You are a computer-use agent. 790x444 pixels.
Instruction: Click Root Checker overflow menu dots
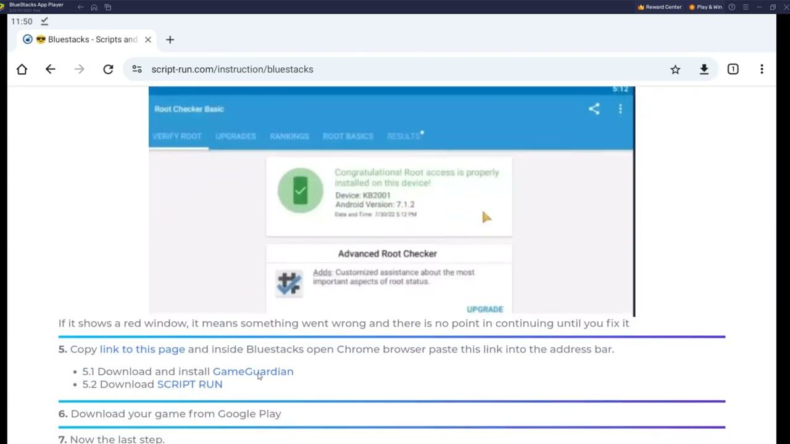620,109
